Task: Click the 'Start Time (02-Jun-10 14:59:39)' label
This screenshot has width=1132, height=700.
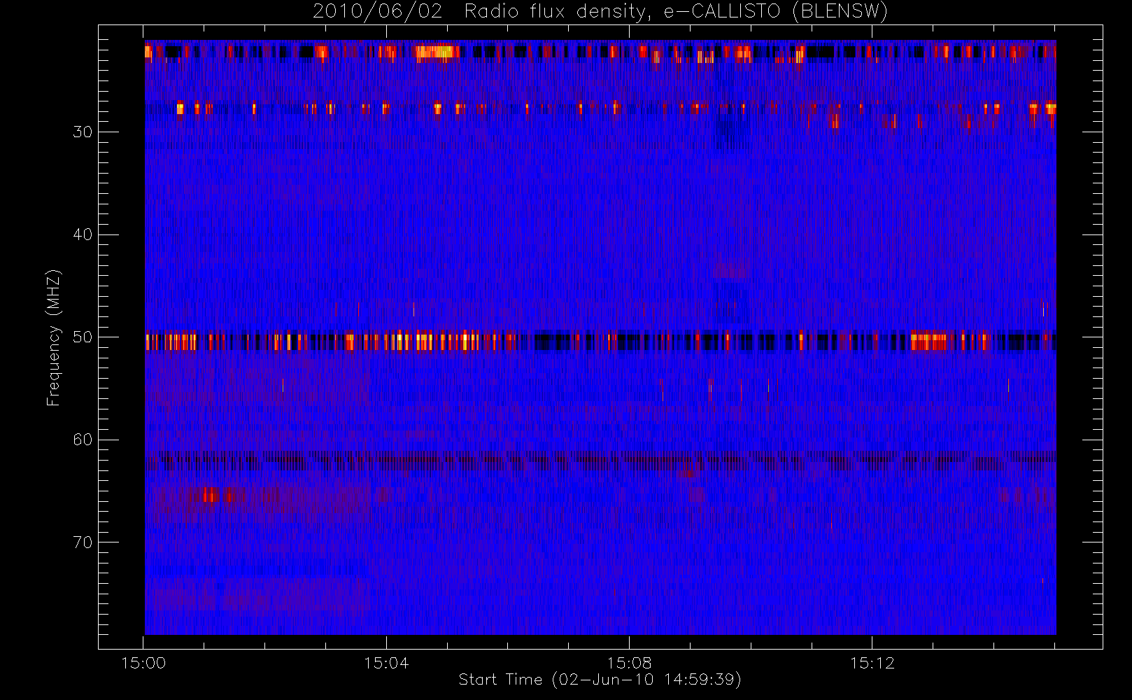Action: 600,680
